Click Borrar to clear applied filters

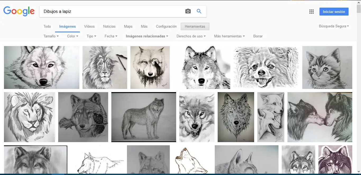click(258, 36)
